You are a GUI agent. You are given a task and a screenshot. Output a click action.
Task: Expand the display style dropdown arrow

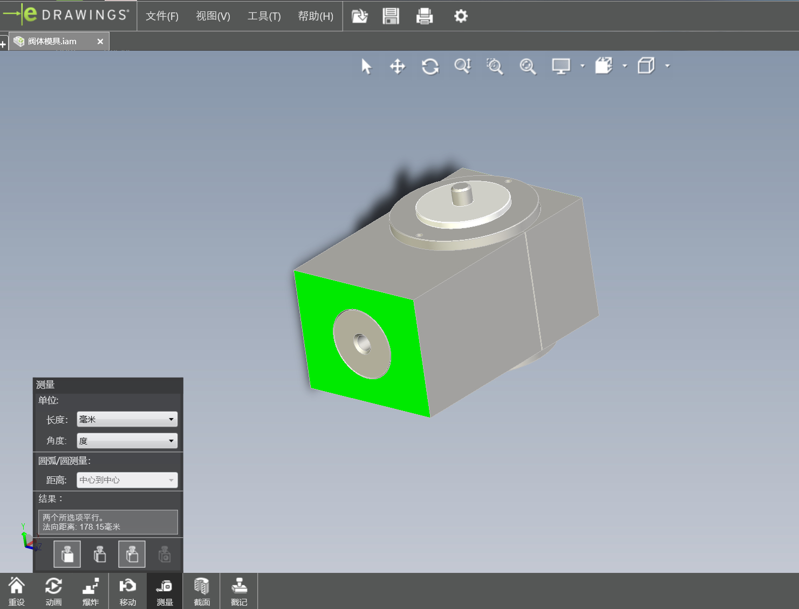[582, 66]
